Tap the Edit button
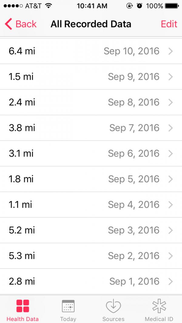This screenshot has width=182, height=323. tap(169, 24)
